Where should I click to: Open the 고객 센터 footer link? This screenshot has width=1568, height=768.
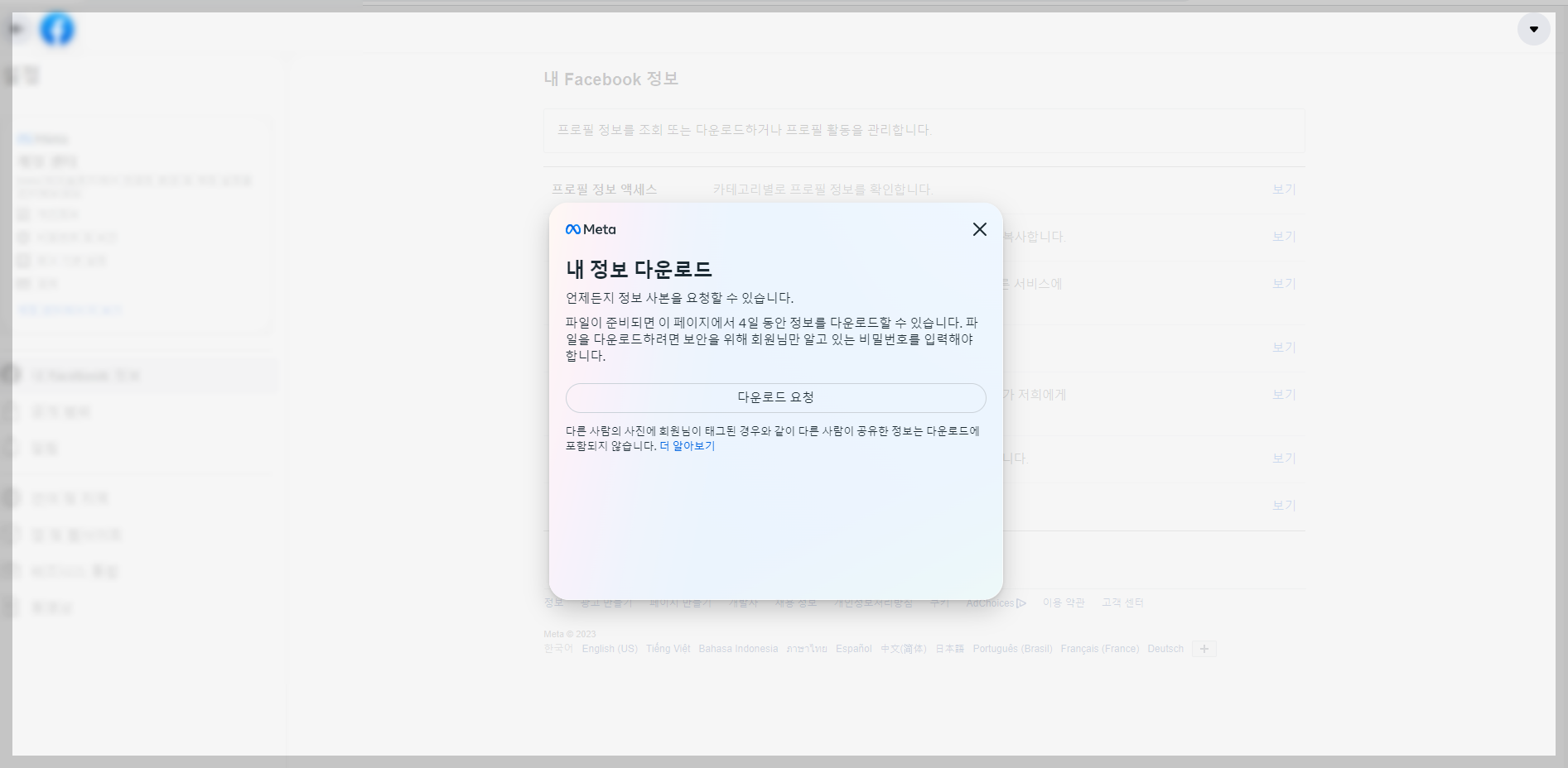(x=1122, y=603)
